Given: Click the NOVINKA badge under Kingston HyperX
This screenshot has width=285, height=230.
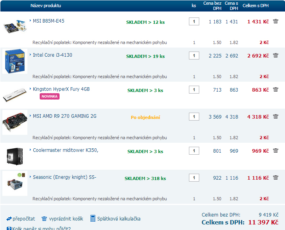Looking at the screenshot, I should (50, 96).
